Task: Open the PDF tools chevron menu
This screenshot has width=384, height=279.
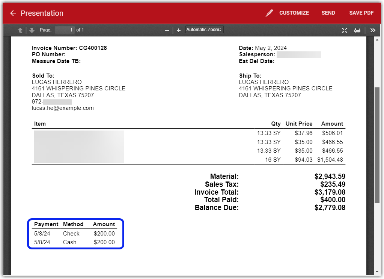Action: tap(372, 30)
